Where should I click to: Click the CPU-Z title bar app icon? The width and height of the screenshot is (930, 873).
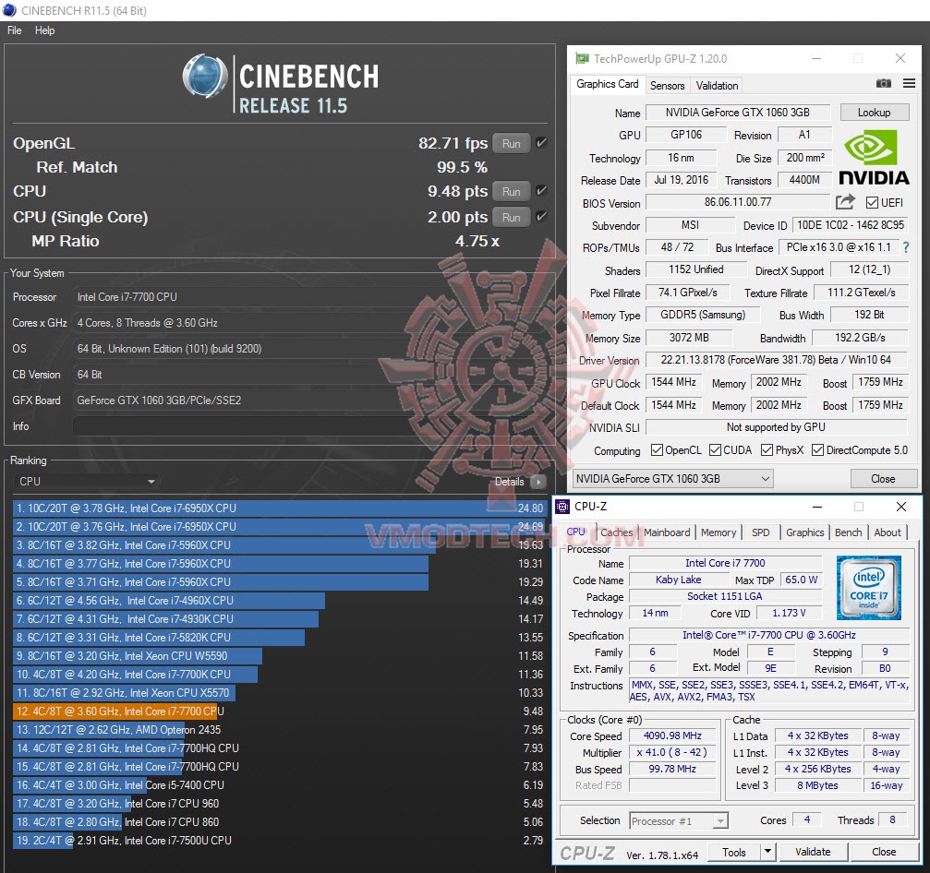[x=562, y=507]
